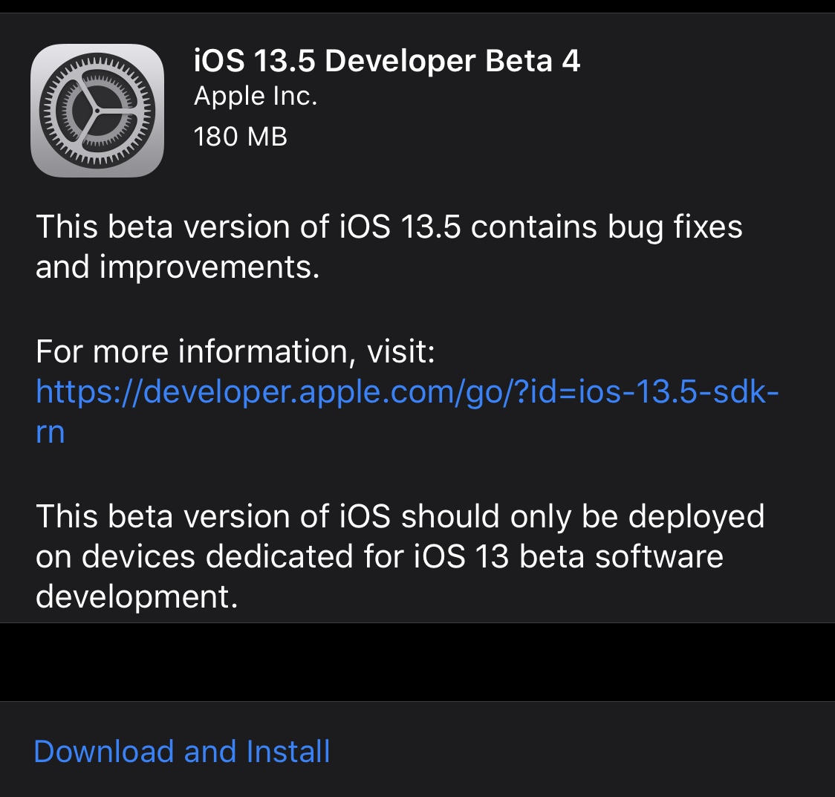The image size is (835, 797).
Task: Tap the wrapped "rn" end of the link
Action: (51, 432)
